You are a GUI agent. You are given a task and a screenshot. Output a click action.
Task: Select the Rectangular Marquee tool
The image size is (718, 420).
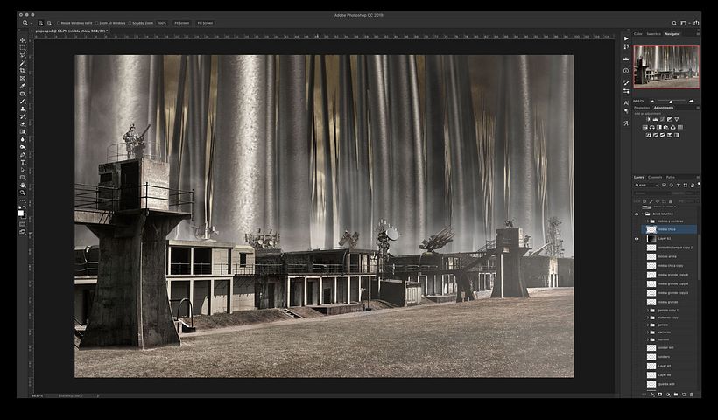coord(23,47)
